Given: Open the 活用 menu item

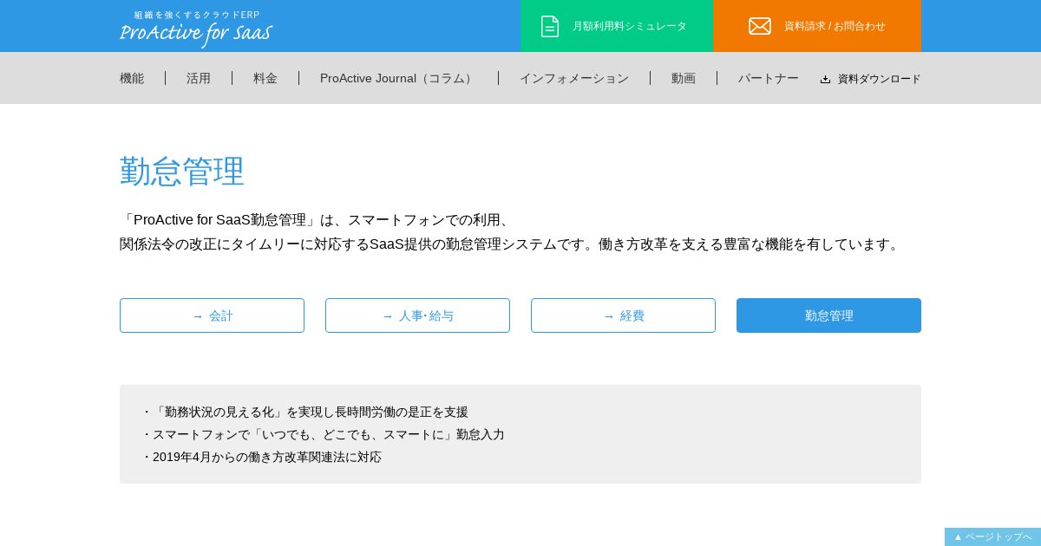Looking at the screenshot, I should (x=199, y=78).
